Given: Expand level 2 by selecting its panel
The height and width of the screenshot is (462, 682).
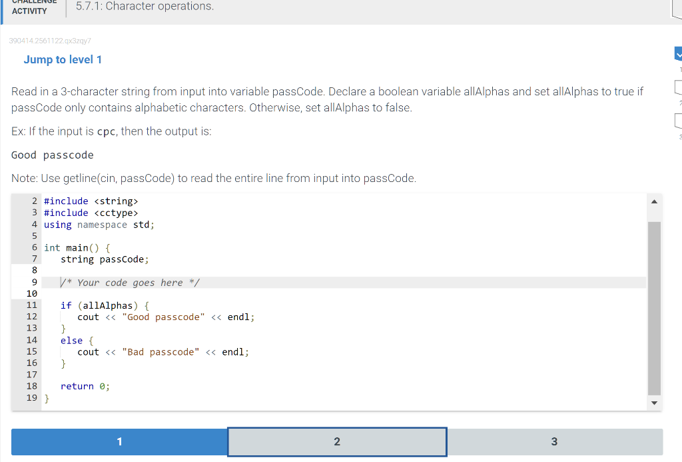Looking at the screenshot, I should point(336,441).
